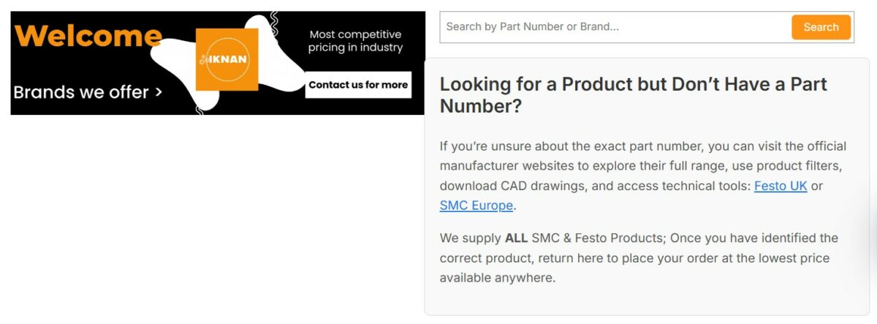Click the bold ALL word

coord(516,238)
